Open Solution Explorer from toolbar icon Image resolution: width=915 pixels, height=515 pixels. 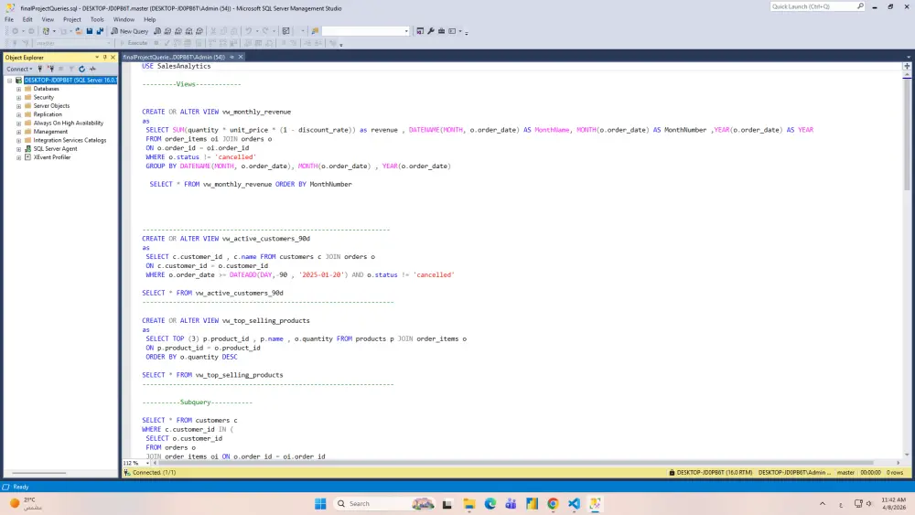pyautogui.click(x=420, y=31)
